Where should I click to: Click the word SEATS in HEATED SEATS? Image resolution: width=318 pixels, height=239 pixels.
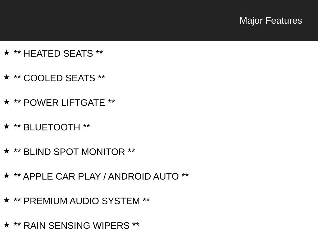pyautogui.click(x=78, y=54)
